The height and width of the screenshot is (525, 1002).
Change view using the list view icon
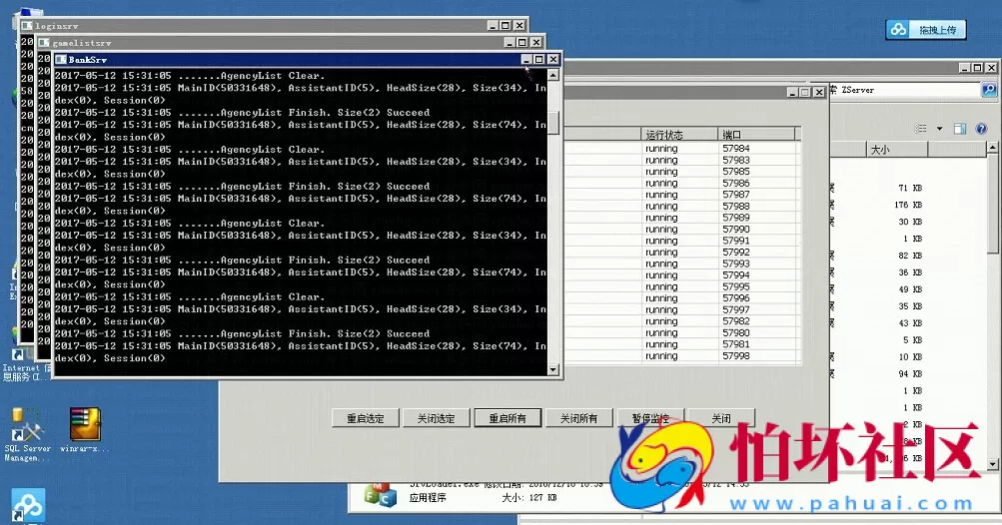click(x=922, y=129)
